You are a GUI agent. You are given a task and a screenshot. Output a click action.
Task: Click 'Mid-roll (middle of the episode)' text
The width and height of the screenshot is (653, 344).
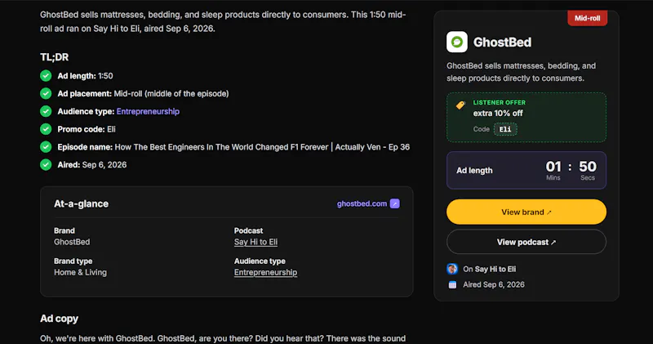point(171,93)
